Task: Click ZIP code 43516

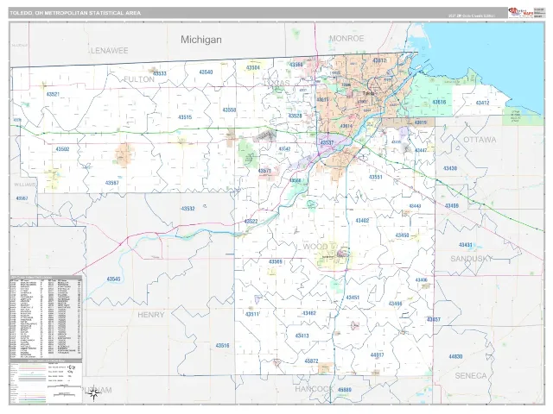Action: coord(222,345)
